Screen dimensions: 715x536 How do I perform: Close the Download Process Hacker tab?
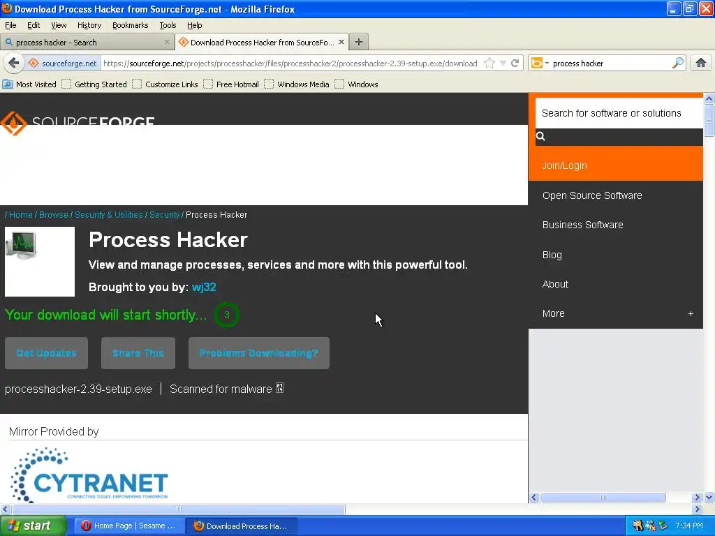point(341,42)
